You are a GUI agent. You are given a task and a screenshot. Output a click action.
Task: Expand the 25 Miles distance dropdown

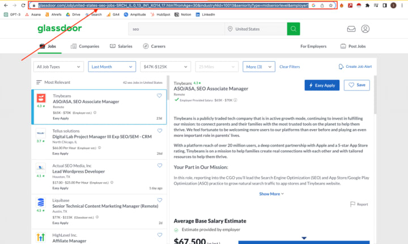(216, 67)
